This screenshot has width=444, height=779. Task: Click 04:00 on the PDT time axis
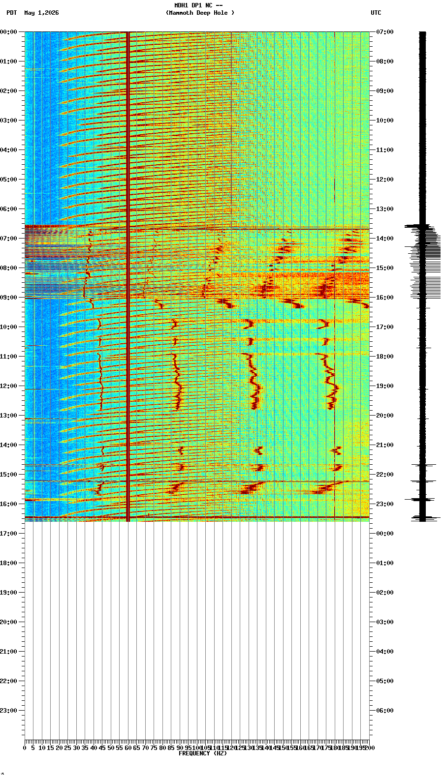[9, 150]
